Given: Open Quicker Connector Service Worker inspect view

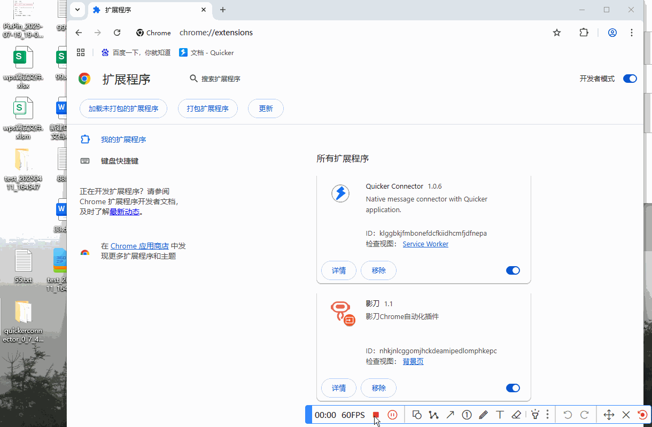Looking at the screenshot, I should coord(425,244).
